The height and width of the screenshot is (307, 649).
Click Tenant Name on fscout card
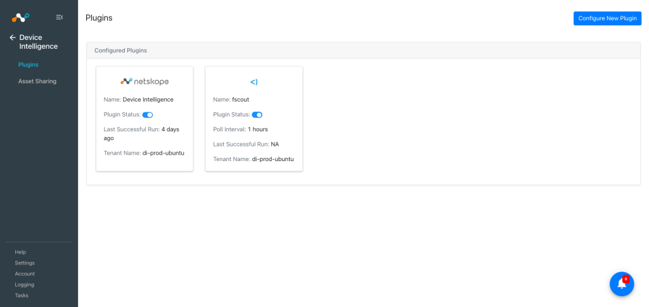coord(254,159)
